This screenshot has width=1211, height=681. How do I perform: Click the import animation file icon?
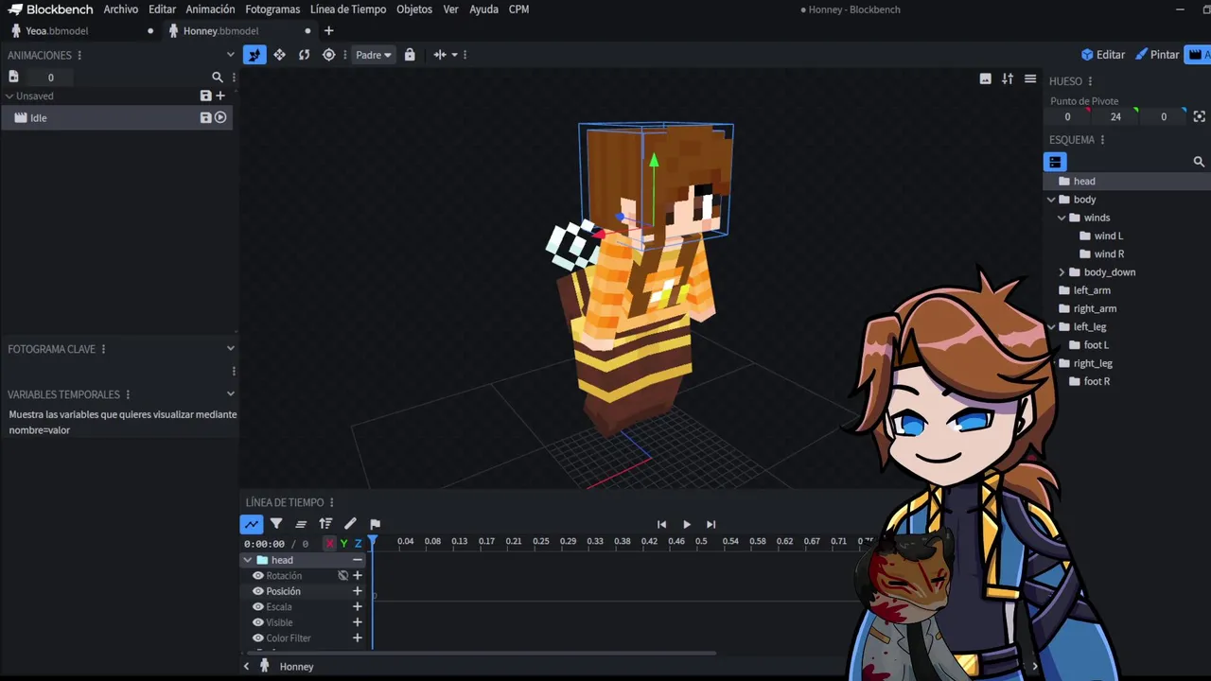pos(13,77)
